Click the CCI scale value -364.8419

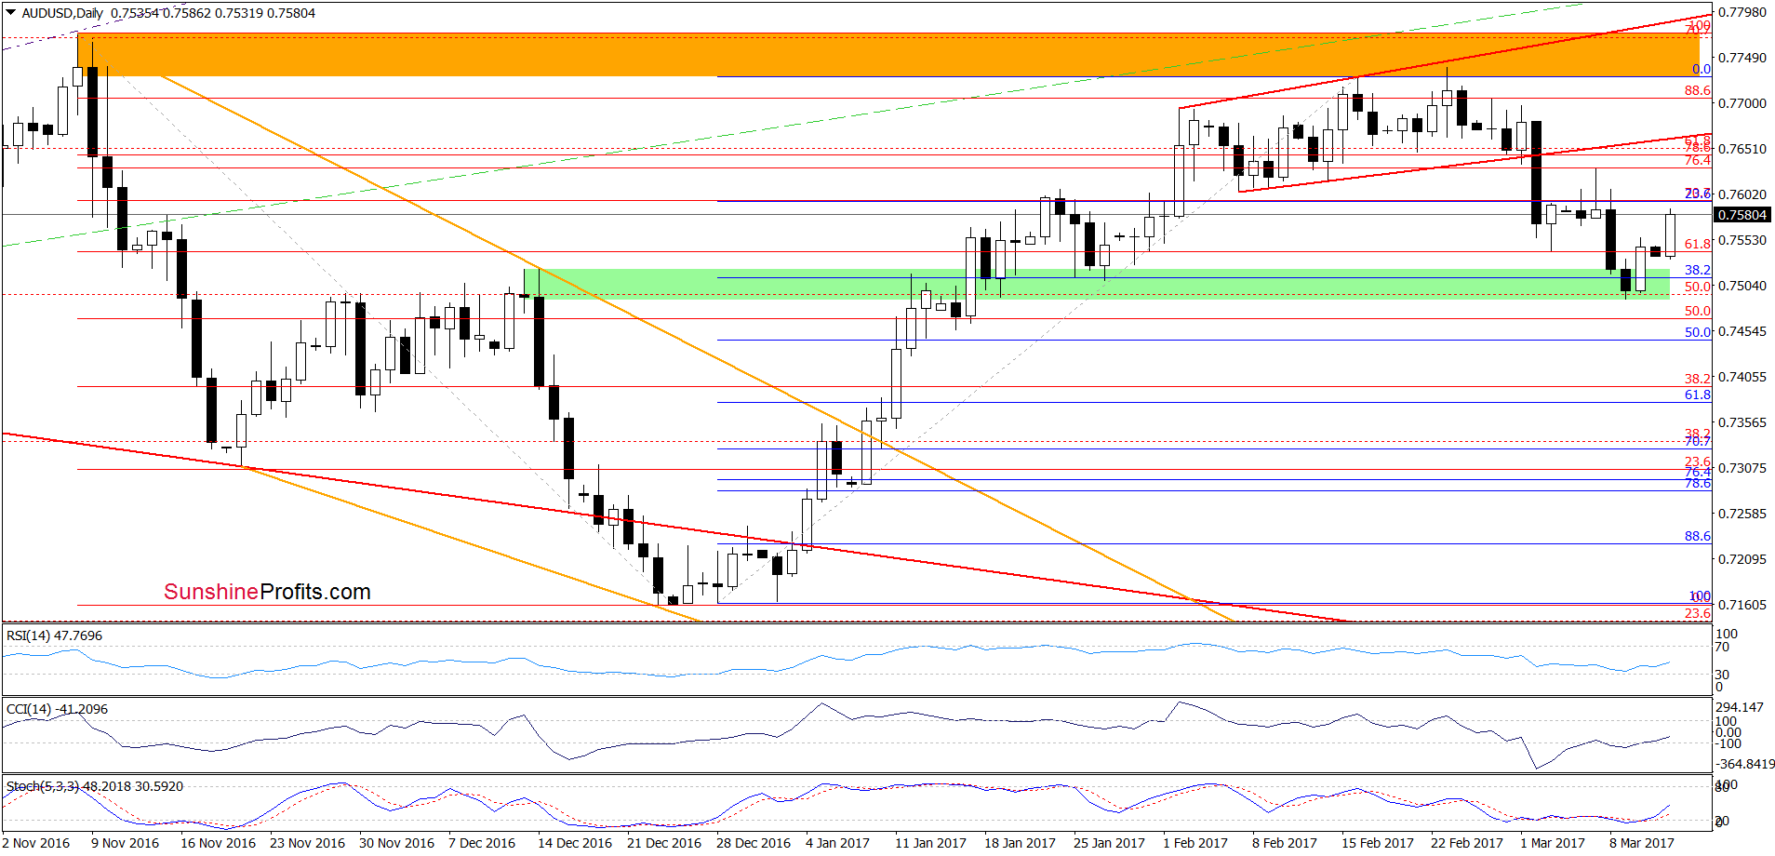click(1744, 764)
